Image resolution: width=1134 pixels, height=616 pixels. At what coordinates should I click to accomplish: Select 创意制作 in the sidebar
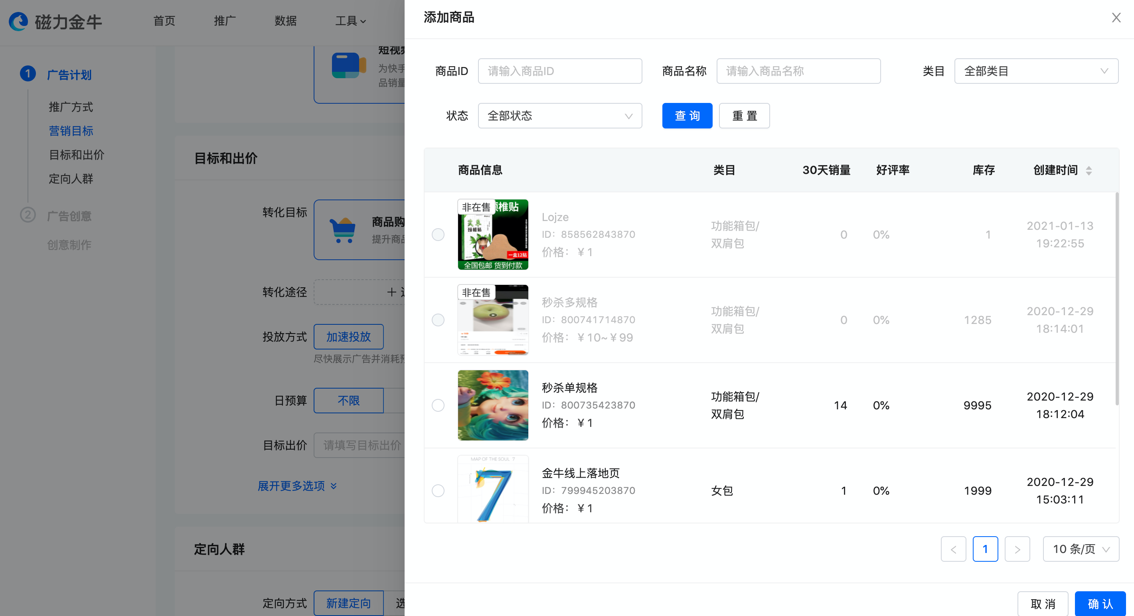tap(69, 245)
